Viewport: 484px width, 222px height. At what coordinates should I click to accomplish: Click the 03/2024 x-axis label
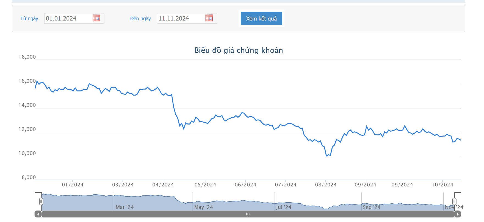pyautogui.click(x=123, y=185)
